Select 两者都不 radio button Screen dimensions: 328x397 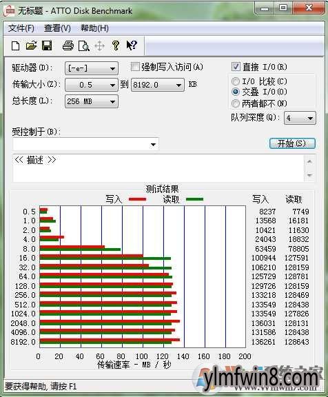tap(236, 103)
